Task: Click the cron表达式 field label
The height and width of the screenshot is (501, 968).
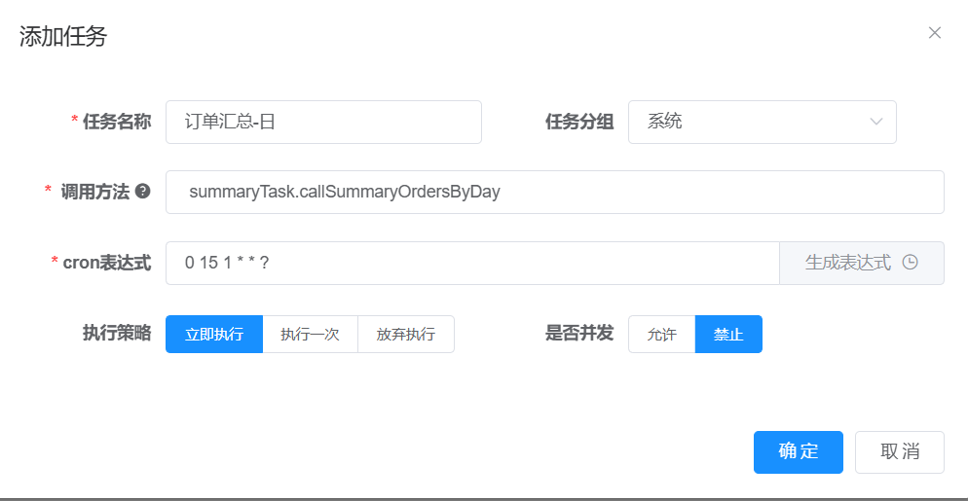Action: click(x=106, y=263)
